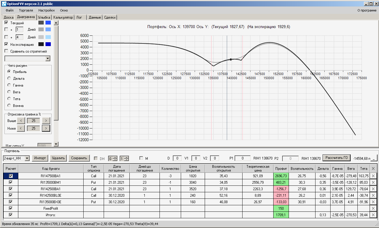Click the X button in the FixedProfit row

(373, 208)
